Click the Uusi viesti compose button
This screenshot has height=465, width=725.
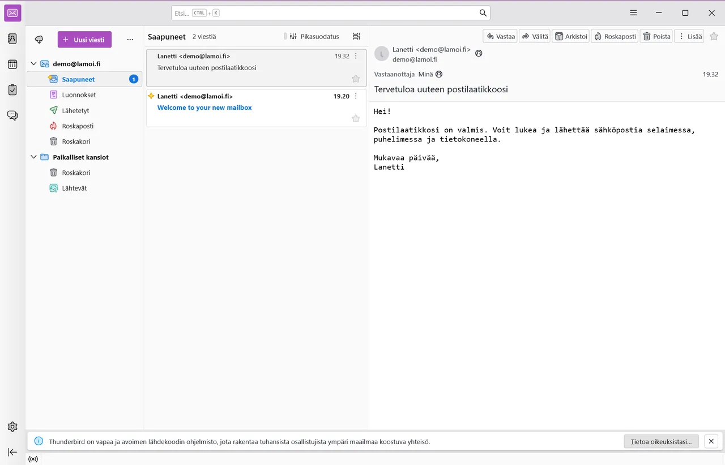[84, 40]
